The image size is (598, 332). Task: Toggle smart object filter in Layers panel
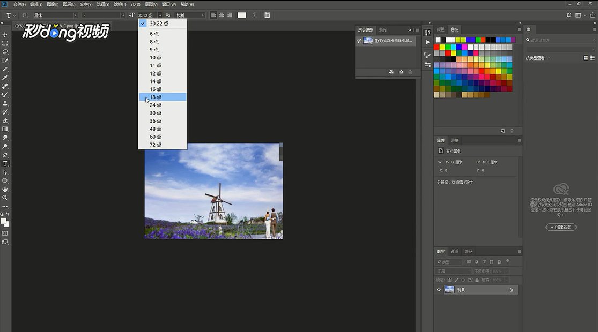click(x=499, y=262)
